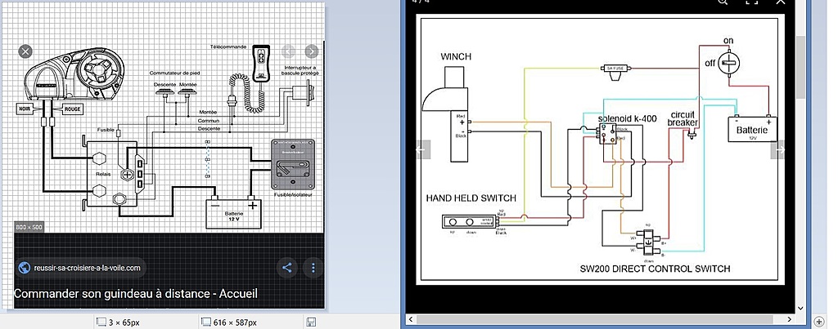Click the zoom-in plus button at corner

tap(818, 321)
